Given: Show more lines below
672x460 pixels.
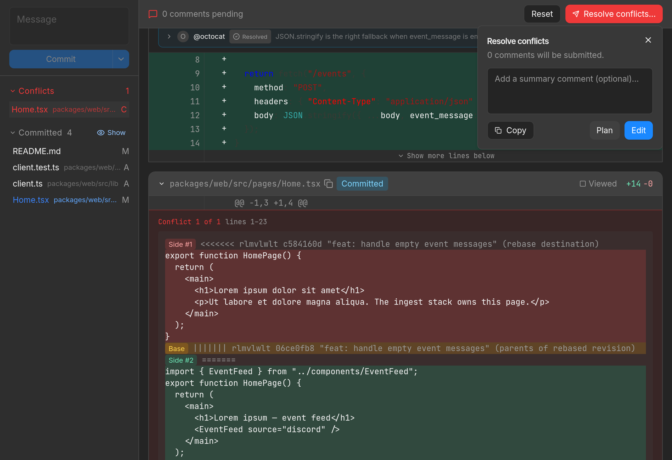Looking at the screenshot, I should pyautogui.click(x=446, y=156).
